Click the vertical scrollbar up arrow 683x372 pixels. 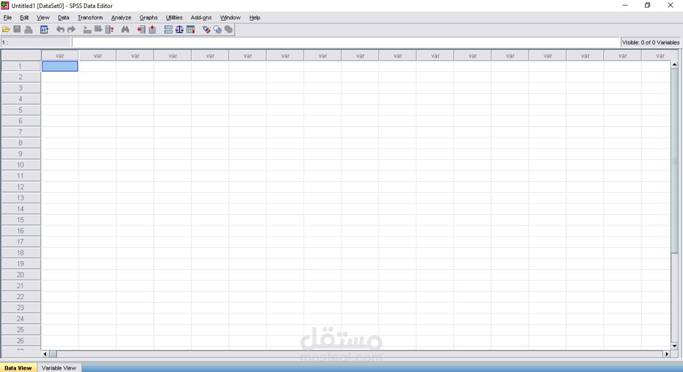674,64
